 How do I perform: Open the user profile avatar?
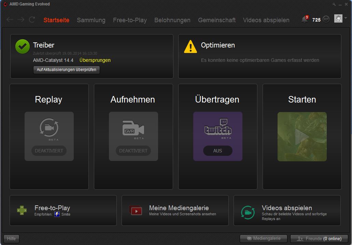click(x=338, y=19)
